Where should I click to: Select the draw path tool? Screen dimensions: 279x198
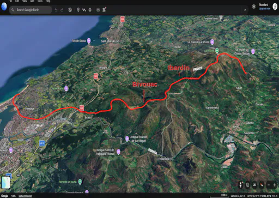[84, 10]
